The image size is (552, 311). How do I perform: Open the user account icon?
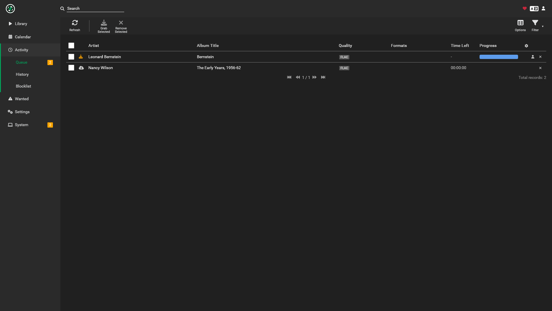point(543,9)
